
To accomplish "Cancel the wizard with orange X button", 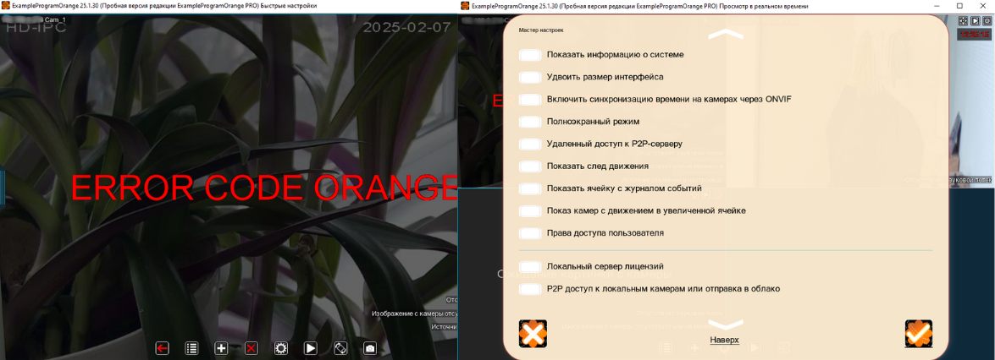I will pos(533,334).
